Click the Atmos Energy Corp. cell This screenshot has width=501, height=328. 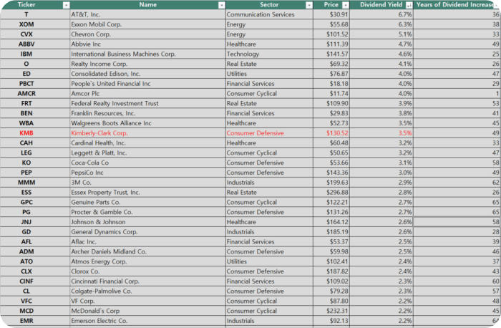pos(147,262)
